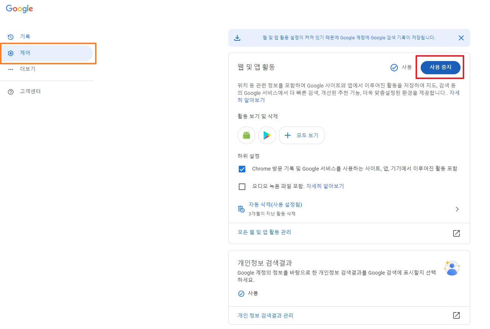The height and width of the screenshot is (329, 490).
Task: Click the 모두 보기 button
Action: point(302,135)
